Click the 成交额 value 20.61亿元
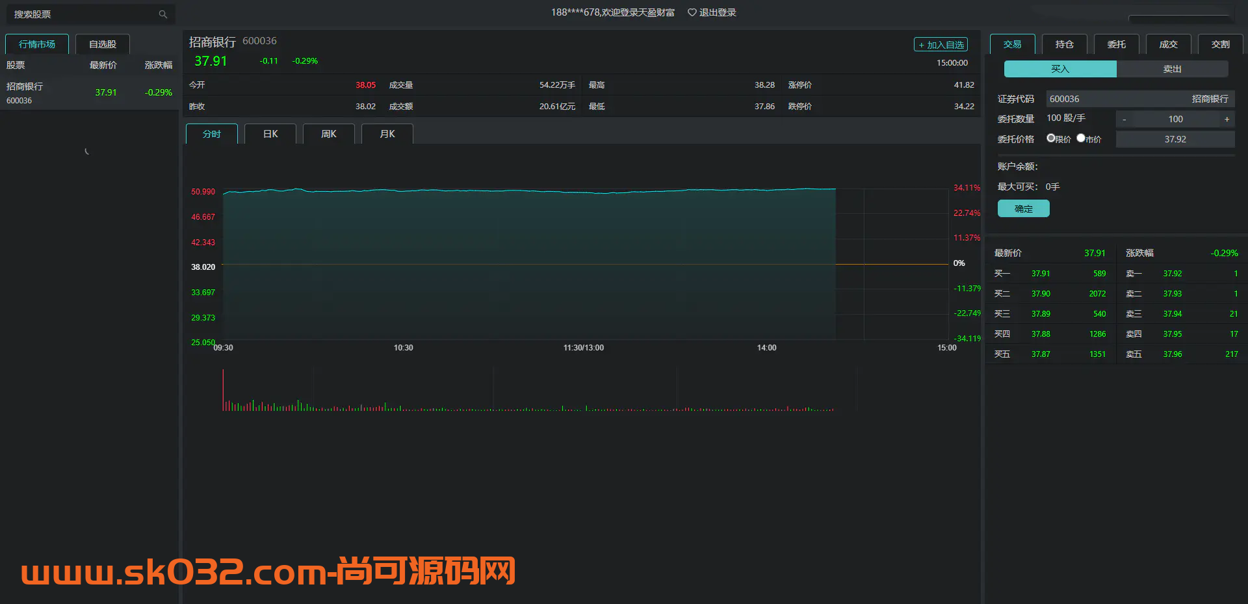This screenshot has width=1248, height=604. (557, 107)
